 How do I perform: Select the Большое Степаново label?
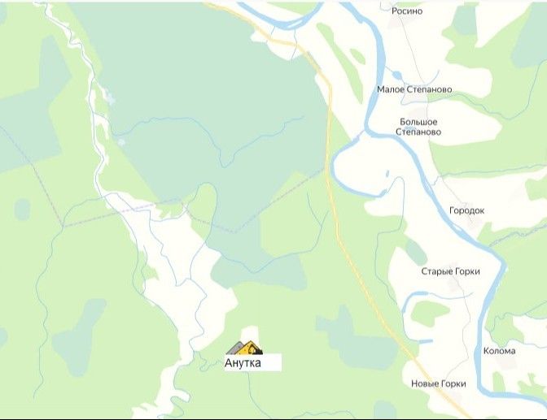pyautogui.click(x=418, y=127)
